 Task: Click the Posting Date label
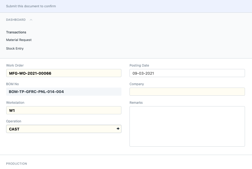coord(139,65)
